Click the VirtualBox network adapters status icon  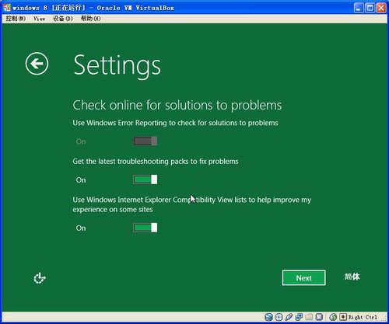[299, 317]
